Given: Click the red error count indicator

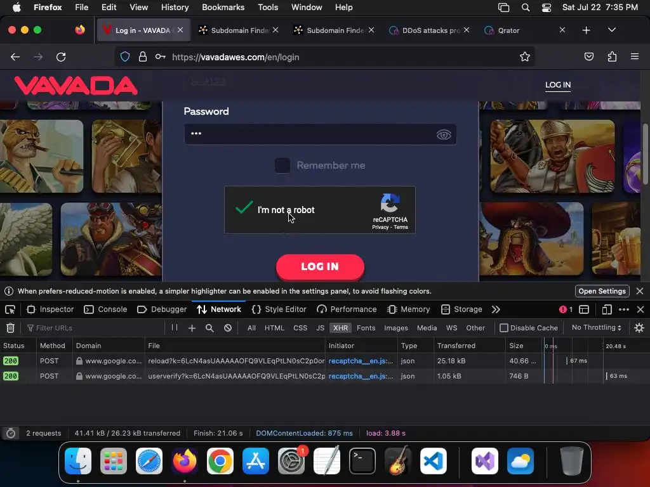Looking at the screenshot, I should (x=566, y=309).
